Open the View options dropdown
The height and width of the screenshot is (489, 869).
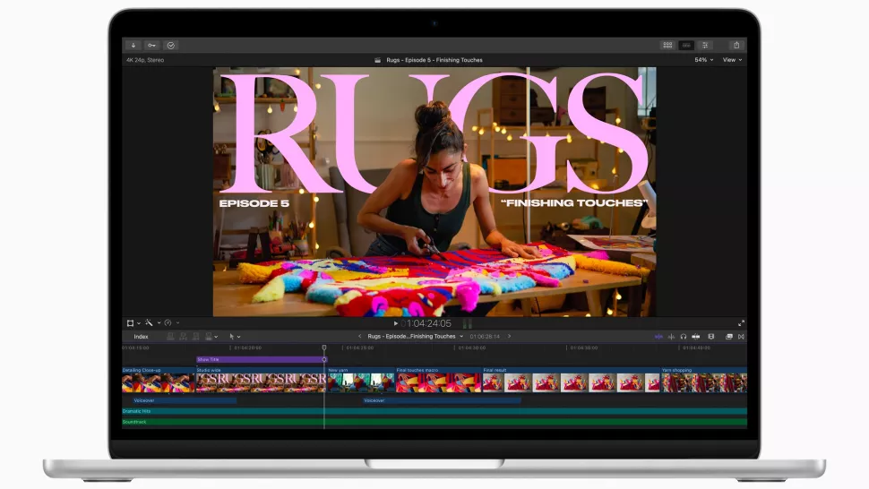[732, 60]
